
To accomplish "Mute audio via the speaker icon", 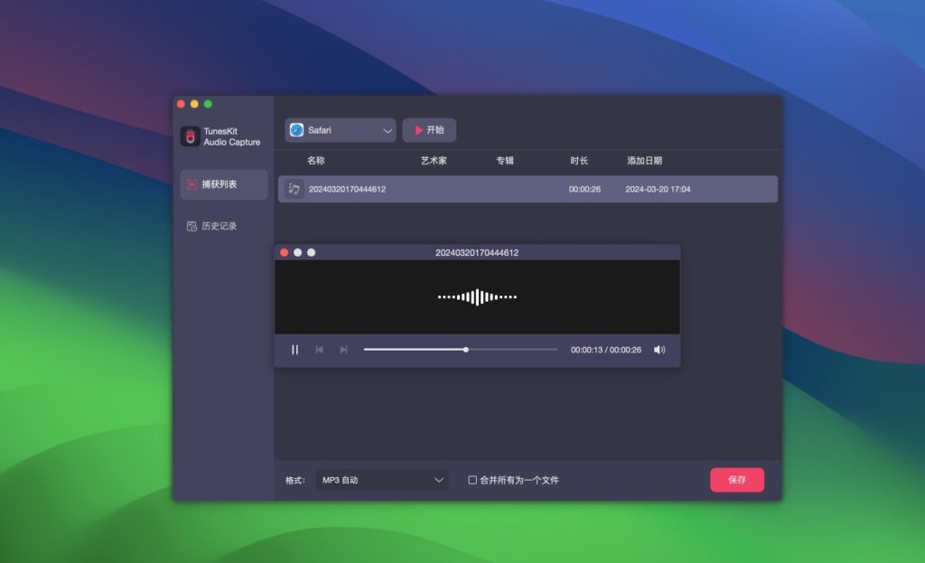I will (660, 349).
